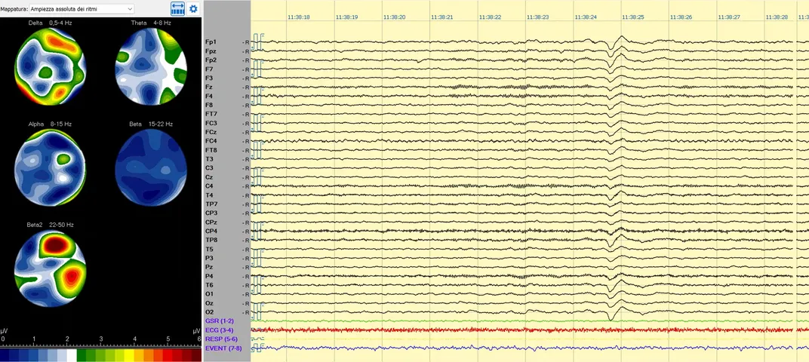Image resolution: width=809 pixels, height=362 pixels.
Task: Select the Oz channel label
Action: click(209, 303)
